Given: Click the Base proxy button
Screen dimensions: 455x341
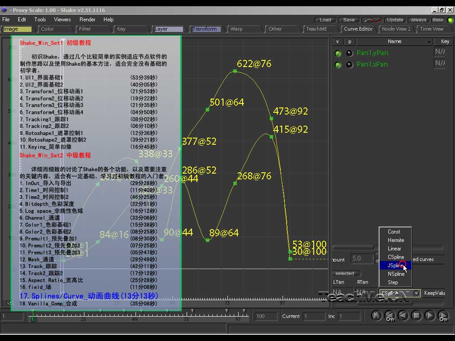Looking at the screenshot, I should 438,20.
